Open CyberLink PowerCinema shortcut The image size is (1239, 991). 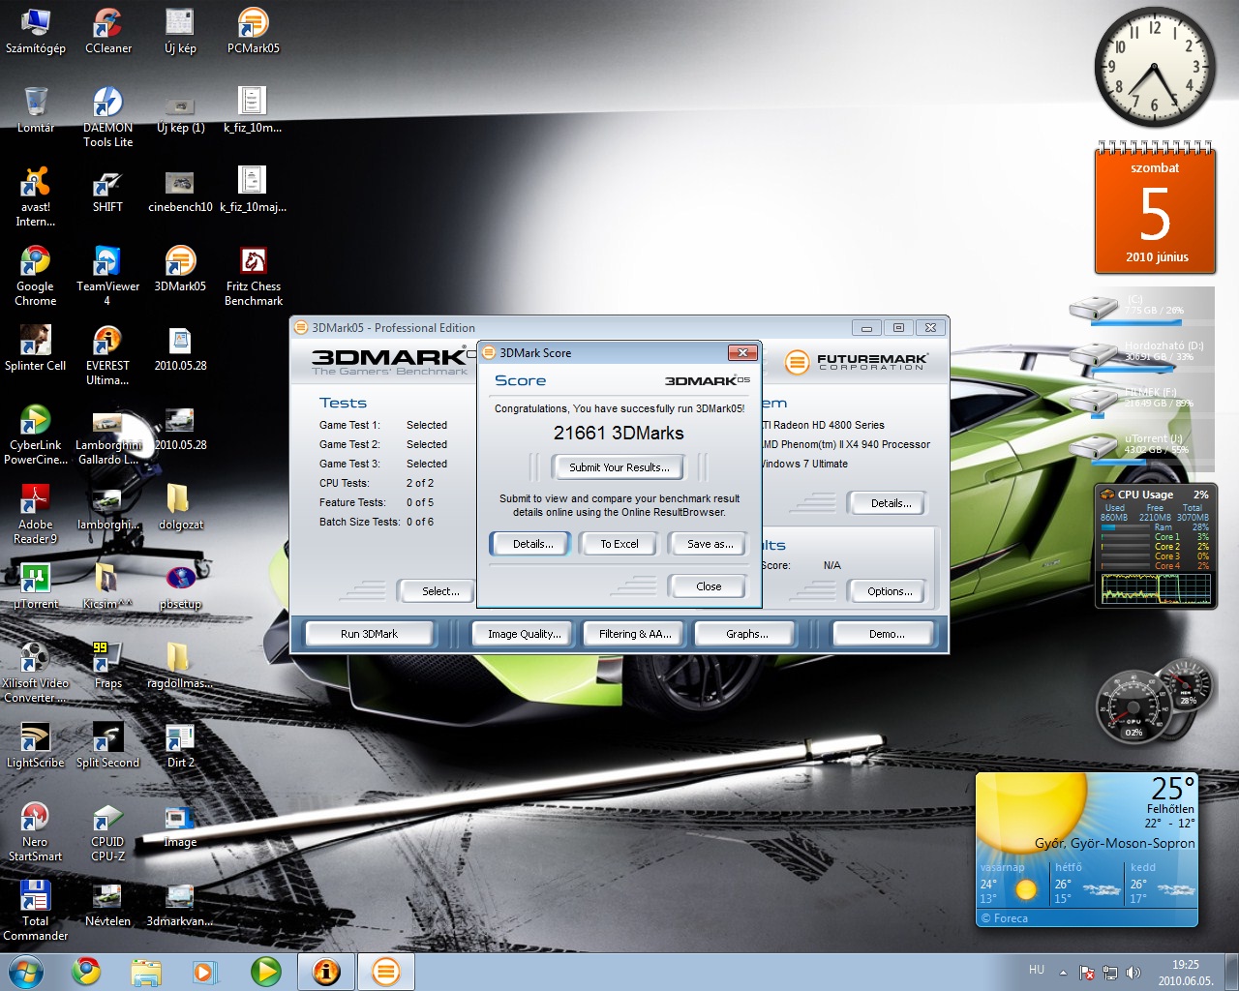coord(36,434)
